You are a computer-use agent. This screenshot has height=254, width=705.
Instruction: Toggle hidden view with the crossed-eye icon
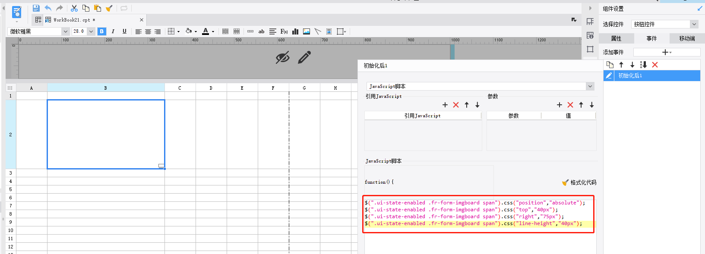tap(283, 57)
